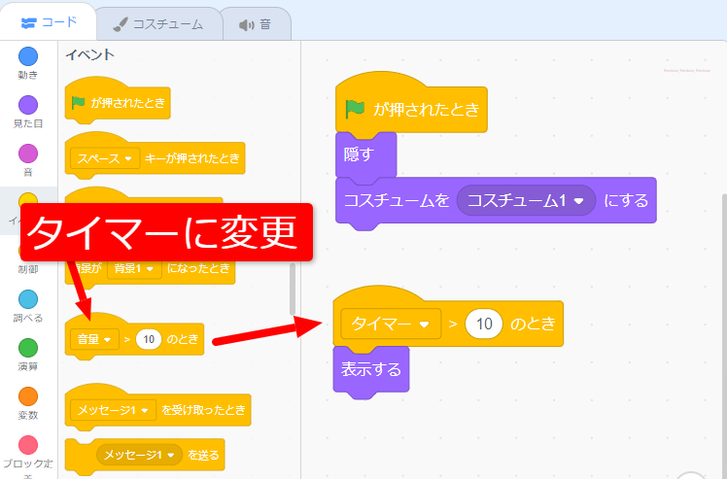Click the イベント palette heading
Screen dimensions: 727x479
pyautogui.click(x=90, y=54)
